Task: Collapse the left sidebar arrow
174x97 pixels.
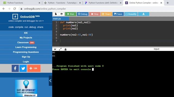Action: [x=50, y=81]
